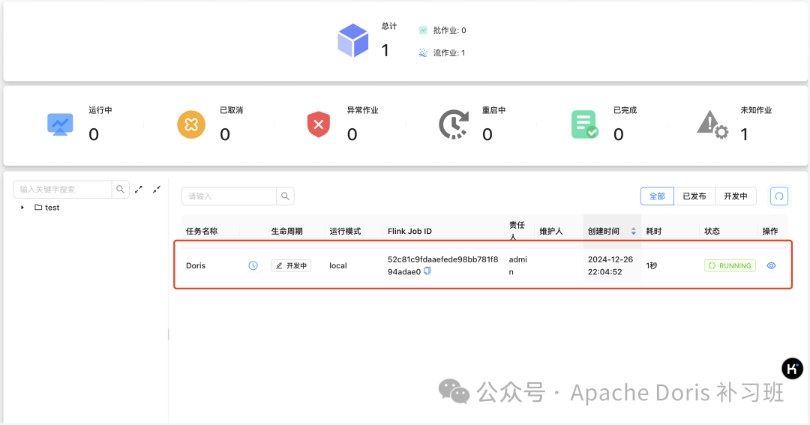
Task: Click the 耗时 column header
Action: pyautogui.click(x=653, y=232)
